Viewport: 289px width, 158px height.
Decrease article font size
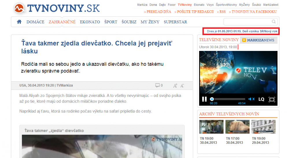(182, 86)
